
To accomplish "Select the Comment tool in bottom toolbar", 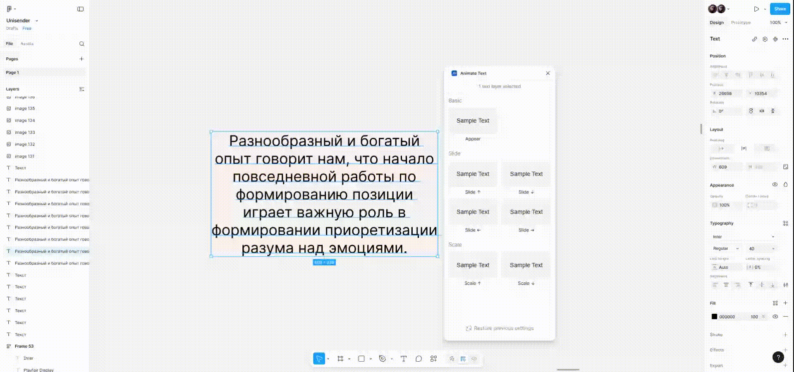I will click(x=419, y=359).
